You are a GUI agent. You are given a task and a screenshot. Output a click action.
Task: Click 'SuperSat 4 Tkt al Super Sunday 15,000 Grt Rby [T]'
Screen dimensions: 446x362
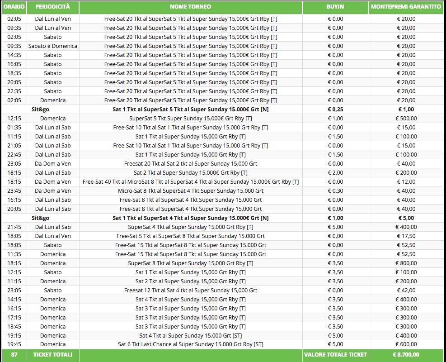click(191, 227)
